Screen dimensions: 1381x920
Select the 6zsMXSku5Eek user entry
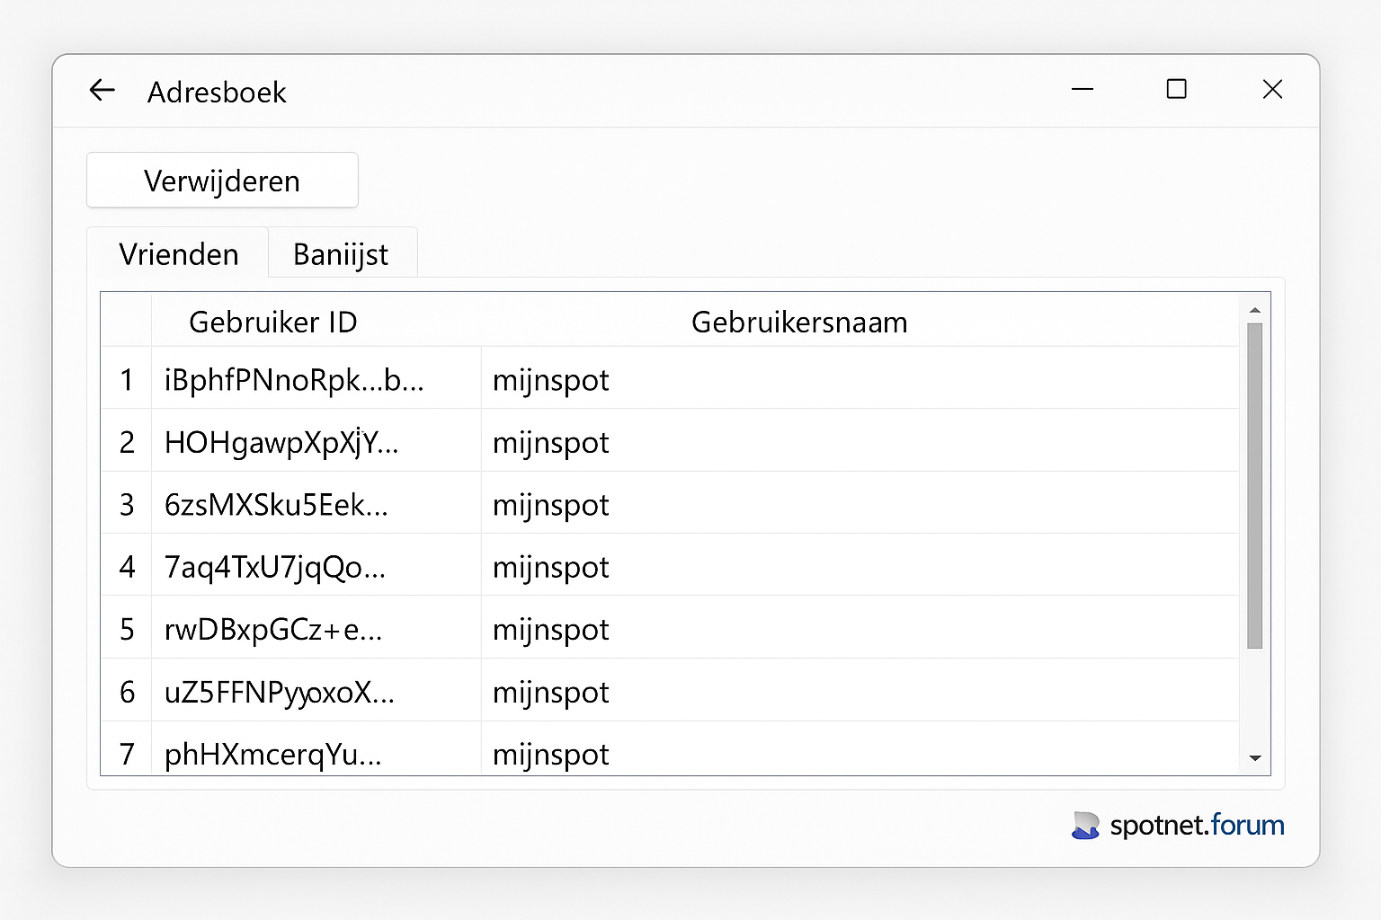276,505
